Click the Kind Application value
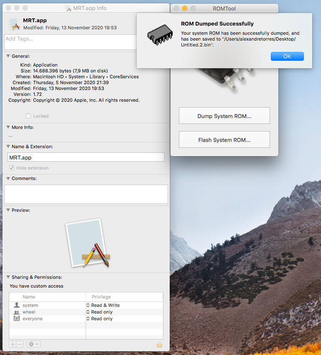This screenshot has height=355, width=321. coord(45,65)
